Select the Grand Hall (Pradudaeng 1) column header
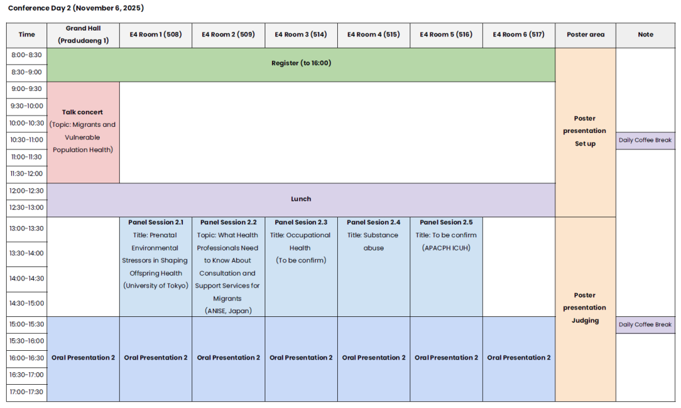681x408 pixels. coord(83,35)
